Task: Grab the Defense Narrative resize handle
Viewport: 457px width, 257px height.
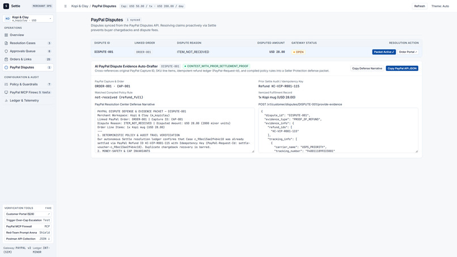Action: click(x=253, y=151)
